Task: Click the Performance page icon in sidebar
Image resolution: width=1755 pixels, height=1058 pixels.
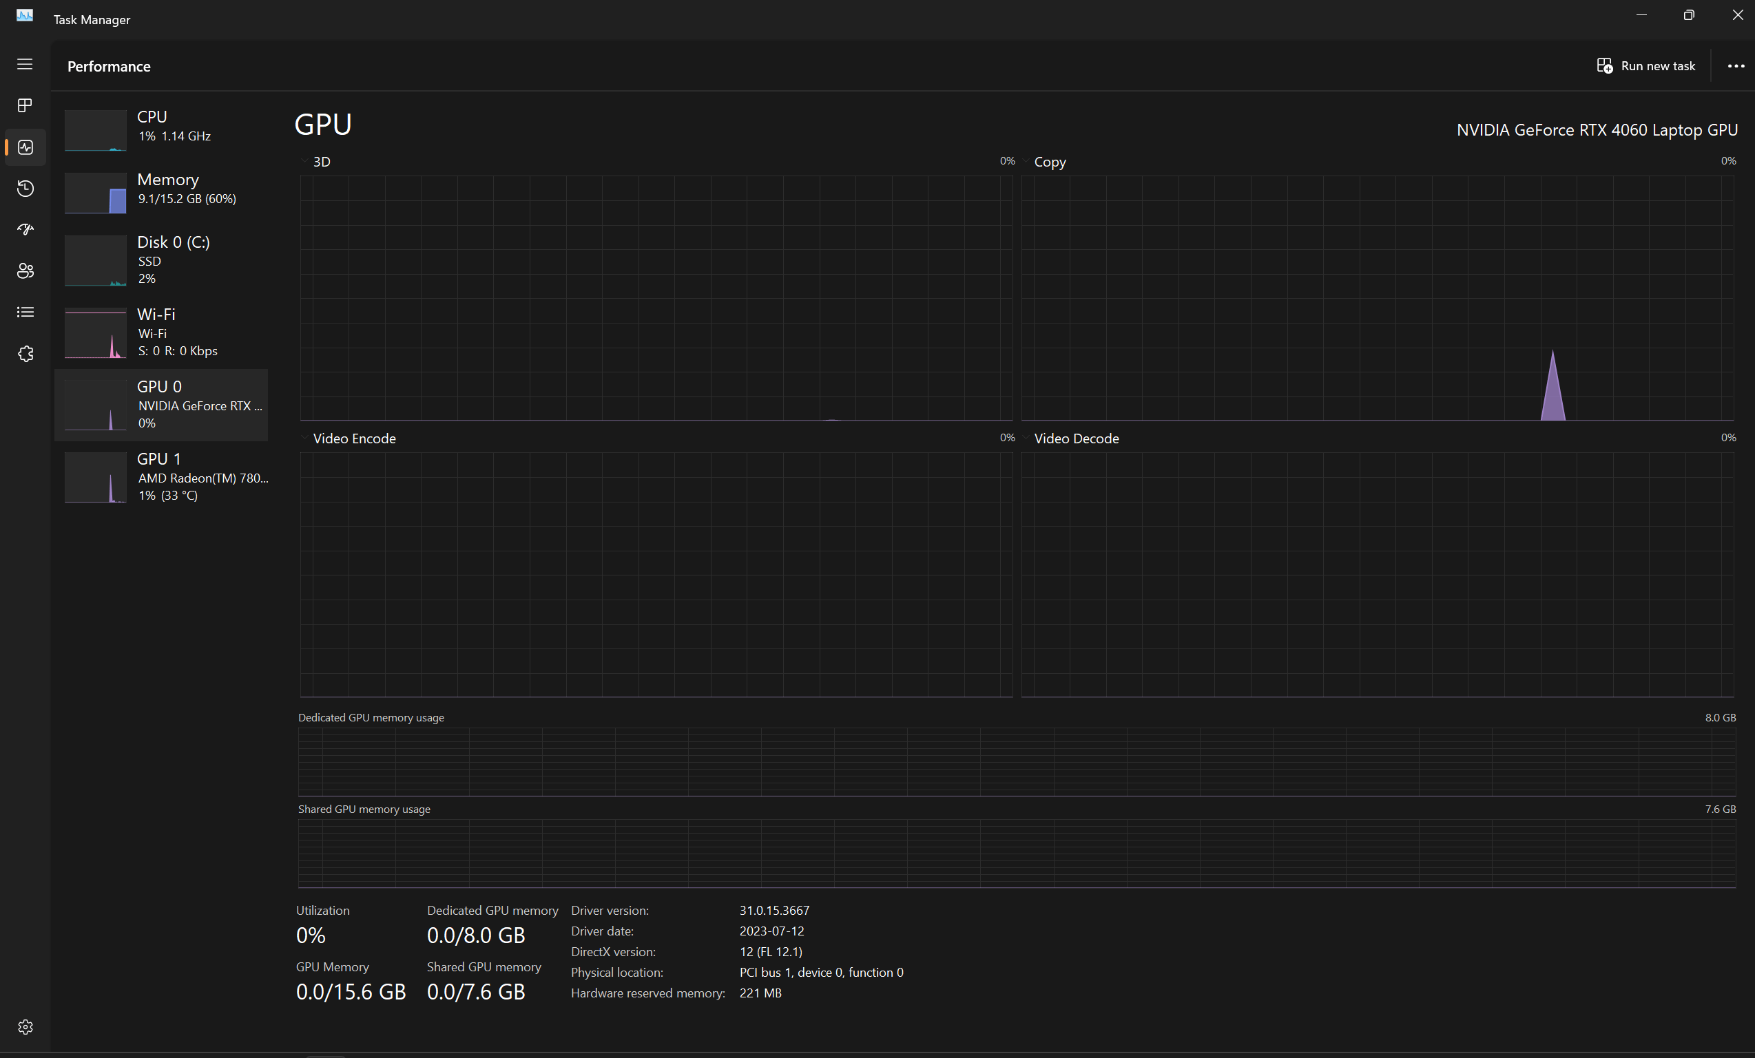Action: 25,147
